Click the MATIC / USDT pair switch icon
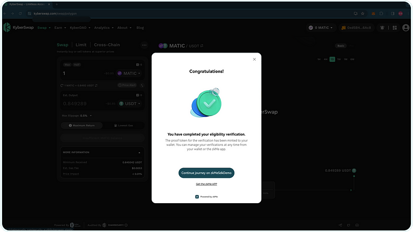 (x=202, y=46)
